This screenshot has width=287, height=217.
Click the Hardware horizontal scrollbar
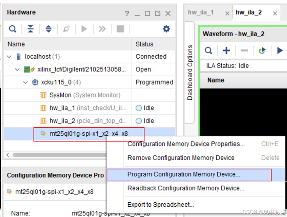[x=59, y=155]
